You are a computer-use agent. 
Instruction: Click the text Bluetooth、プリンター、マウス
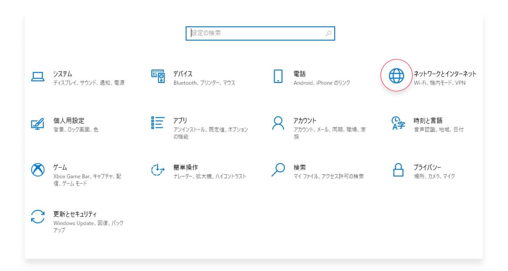point(204,83)
